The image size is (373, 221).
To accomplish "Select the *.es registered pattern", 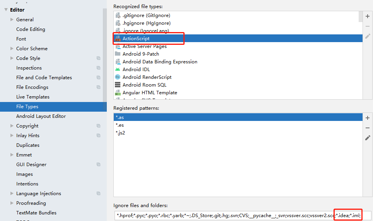I will click(238, 125).
